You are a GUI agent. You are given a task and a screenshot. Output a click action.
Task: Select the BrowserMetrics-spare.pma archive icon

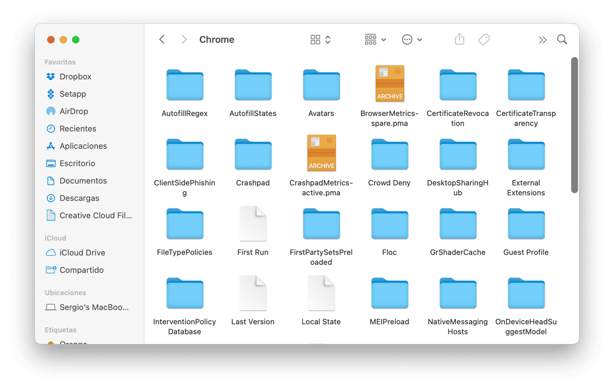coord(389,84)
